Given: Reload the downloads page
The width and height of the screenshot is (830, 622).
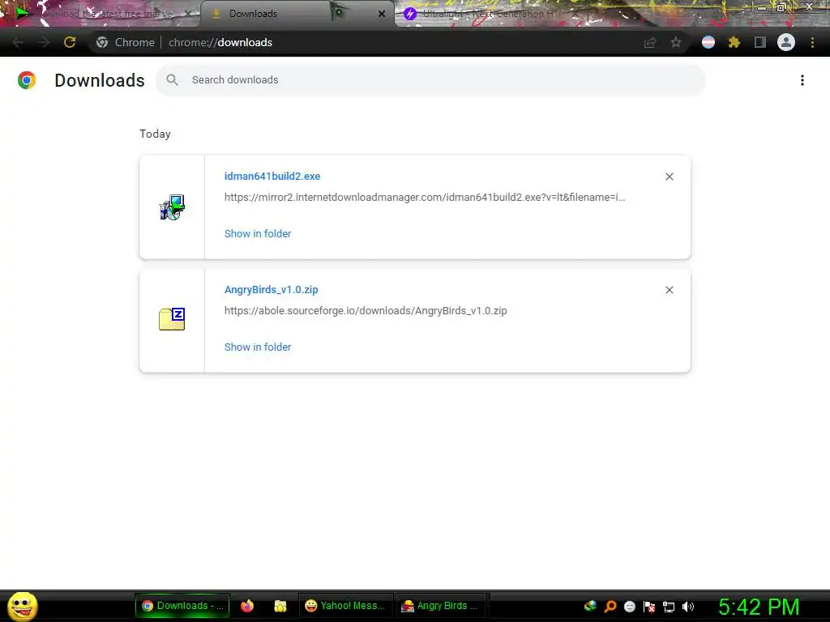Looking at the screenshot, I should [70, 42].
